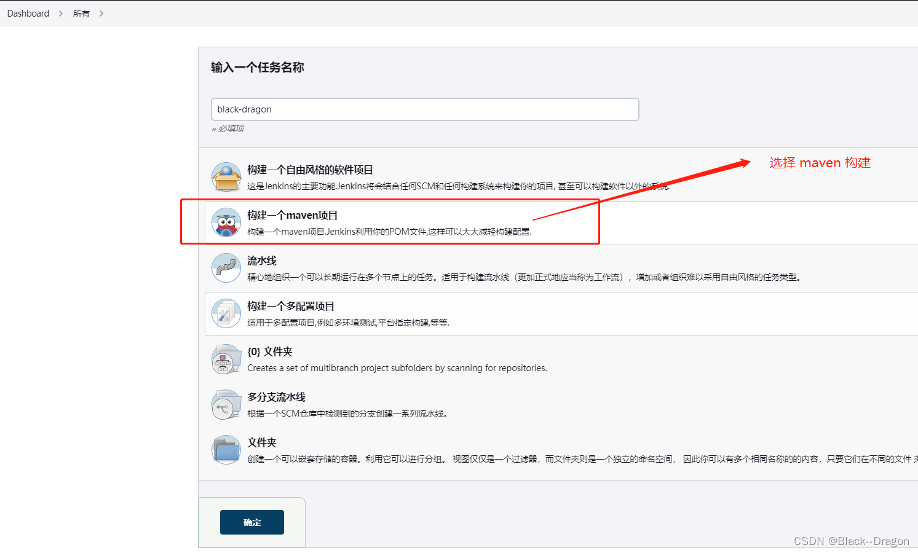Viewport: 918px width, 553px height.
Task: Click the task name field containing black-dragon
Action: pos(425,109)
